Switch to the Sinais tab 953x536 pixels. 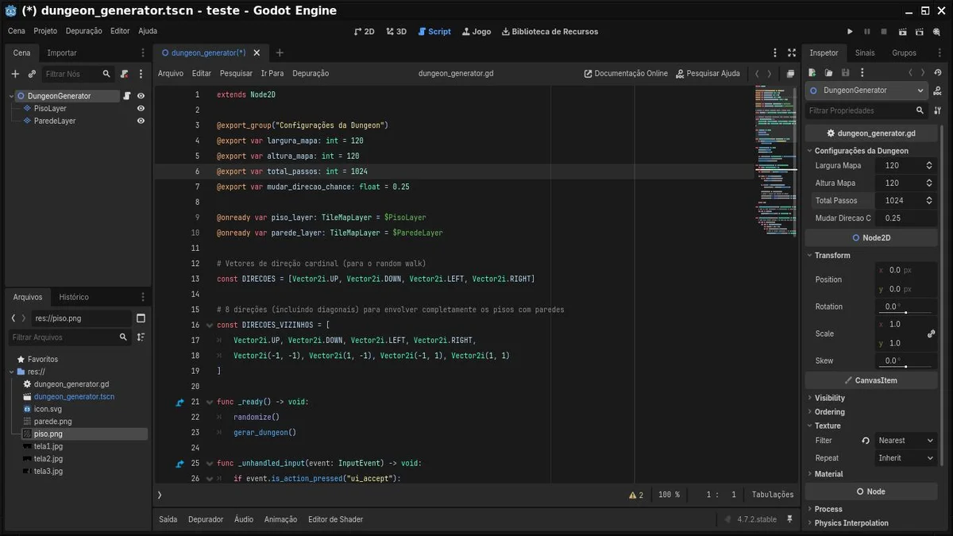click(x=865, y=53)
